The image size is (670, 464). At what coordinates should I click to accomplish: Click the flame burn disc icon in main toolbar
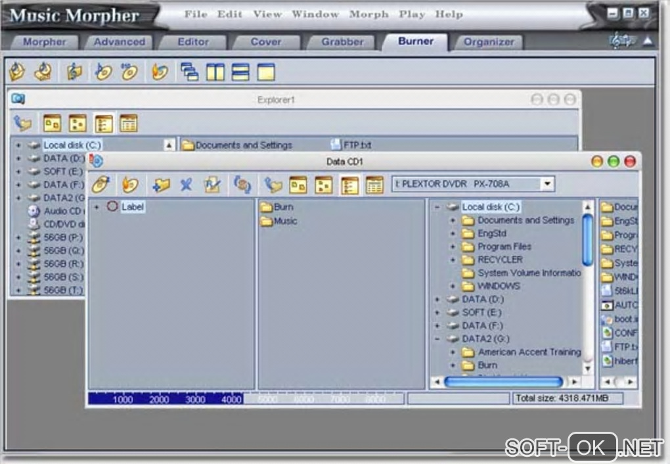tap(160, 72)
